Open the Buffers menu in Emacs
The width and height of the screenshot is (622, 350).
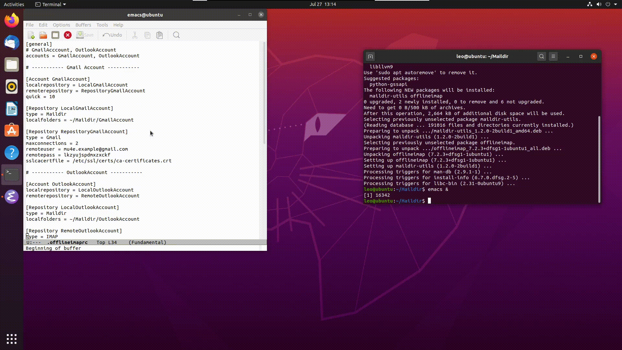click(83, 25)
